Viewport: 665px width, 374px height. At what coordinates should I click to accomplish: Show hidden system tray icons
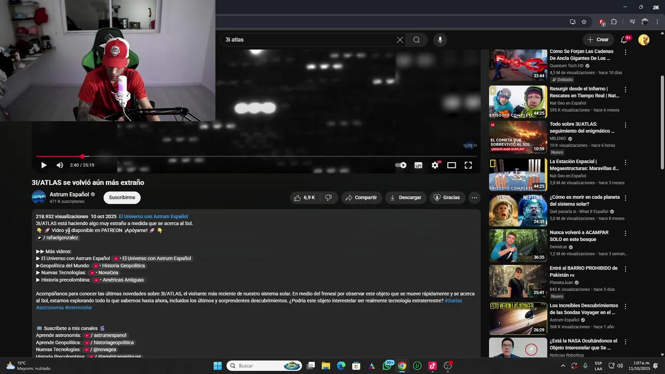(x=563, y=366)
